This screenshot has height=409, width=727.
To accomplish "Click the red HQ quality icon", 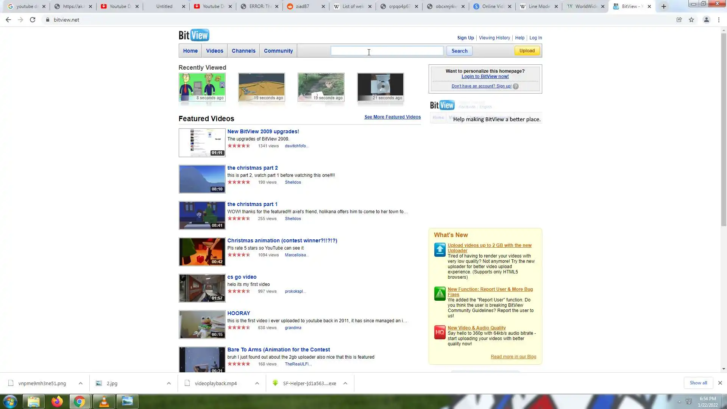I will tap(440, 333).
